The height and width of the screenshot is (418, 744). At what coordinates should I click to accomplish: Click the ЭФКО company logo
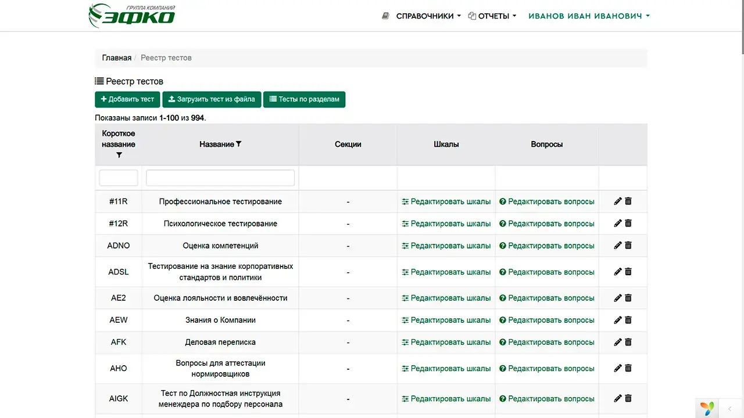pyautogui.click(x=133, y=15)
